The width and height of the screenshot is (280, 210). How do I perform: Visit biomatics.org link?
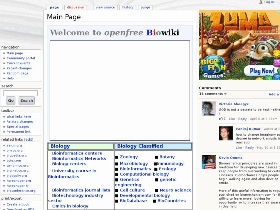18,171
